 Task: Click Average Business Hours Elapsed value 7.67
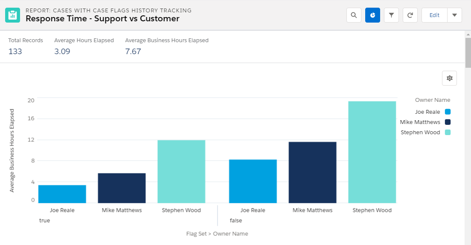pyautogui.click(x=133, y=52)
